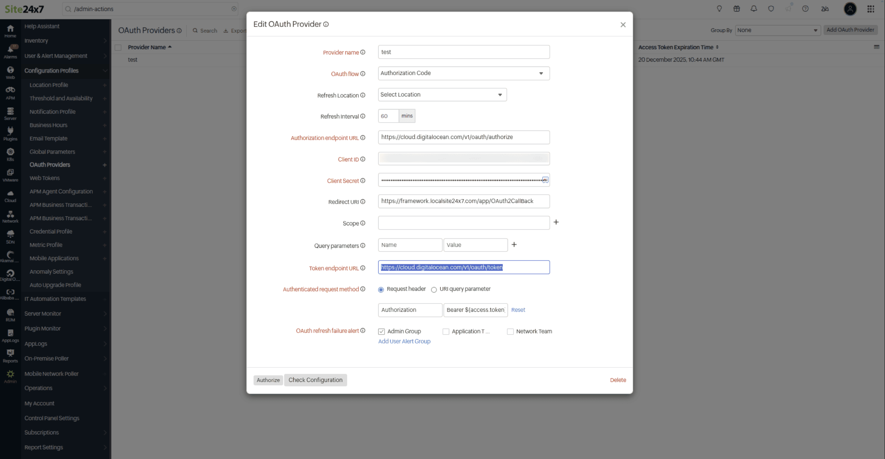This screenshot has width=885, height=459.
Task: Expand the Server Monitor menu entry
Action: (x=42, y=314)
